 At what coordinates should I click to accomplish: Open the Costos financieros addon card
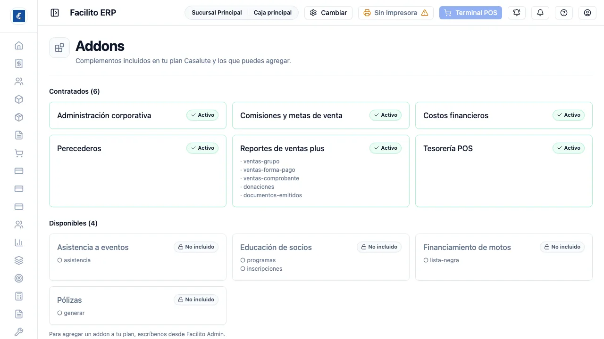pyautogui.click(x=504, y=115)
